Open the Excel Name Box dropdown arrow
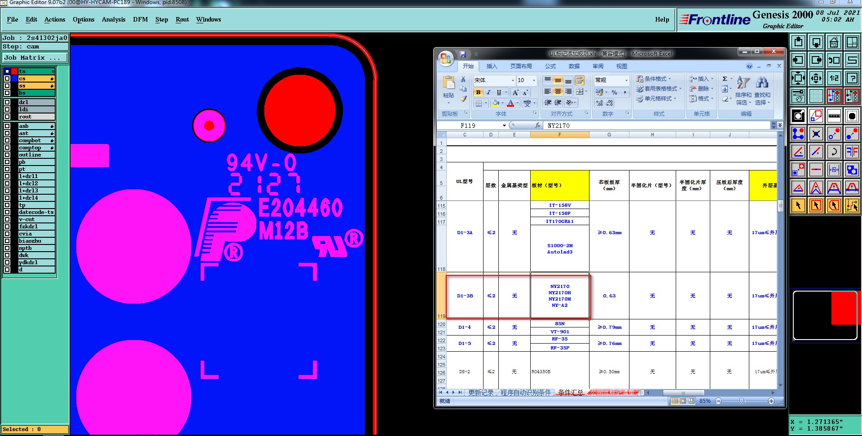Image resolution: width=862 pixels, height=436 pixels. pos(504,126)
